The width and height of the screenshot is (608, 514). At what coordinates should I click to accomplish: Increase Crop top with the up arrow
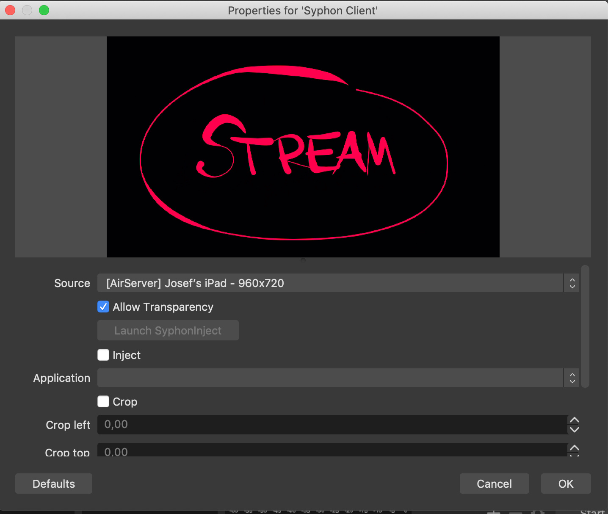point(574,448)
